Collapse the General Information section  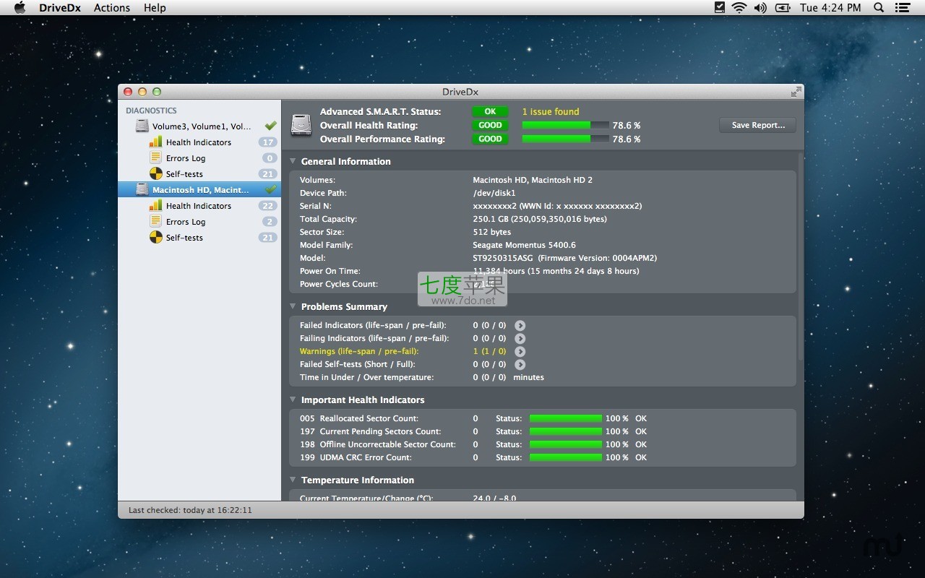(x=293, y=162)
